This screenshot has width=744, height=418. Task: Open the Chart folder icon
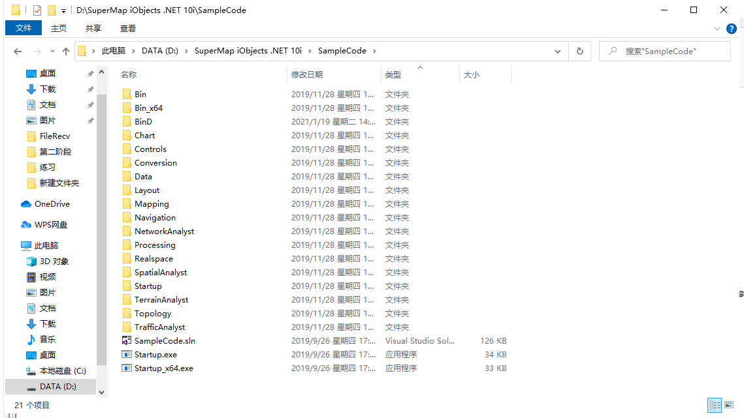(x=127, y=135)
